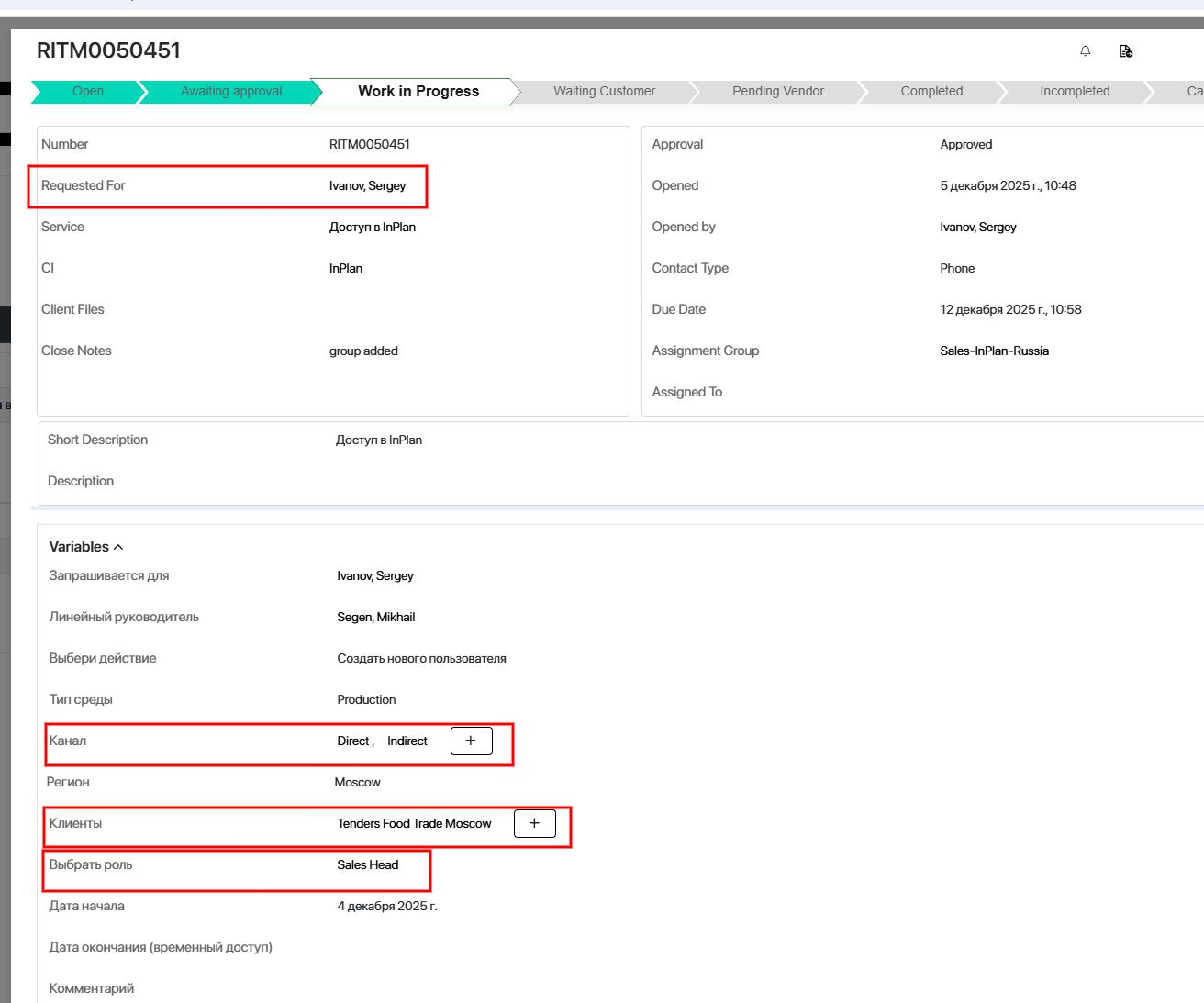Click the Segen, Mikhail manager value
The height and width of the screenshot is (1003, 1204).
(375, 617)
